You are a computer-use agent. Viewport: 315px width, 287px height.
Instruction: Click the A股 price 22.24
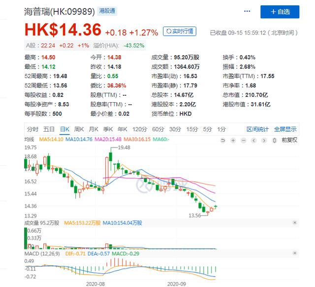click(48, 46)
